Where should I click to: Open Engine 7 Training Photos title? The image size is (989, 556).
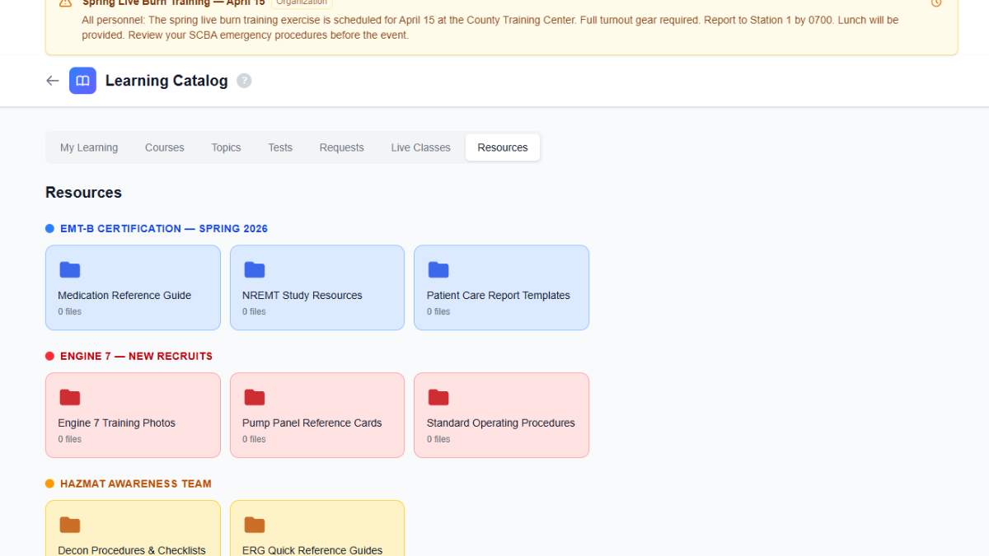(x=117, y=423)
